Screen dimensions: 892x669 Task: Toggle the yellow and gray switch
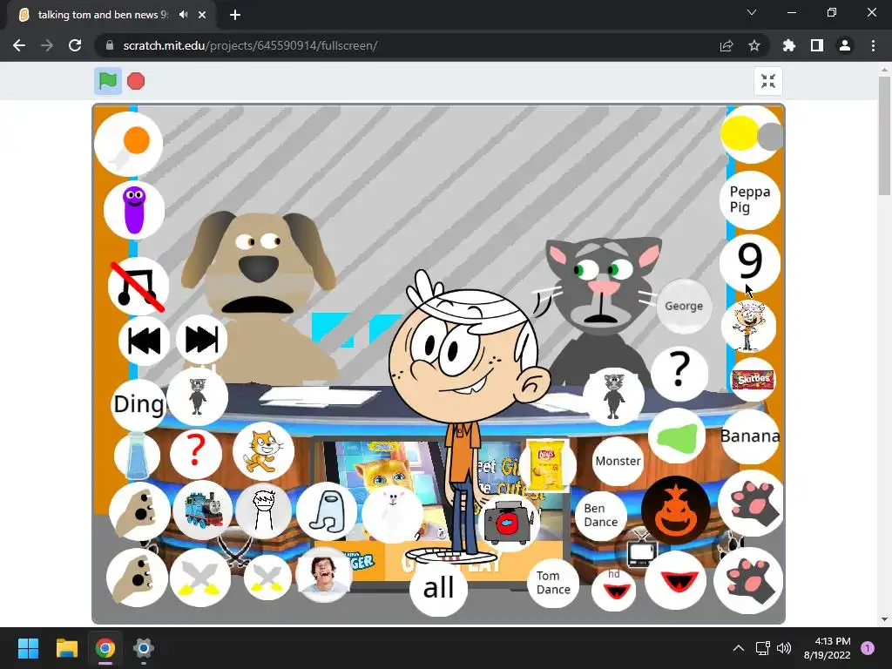tap(752, 134)
